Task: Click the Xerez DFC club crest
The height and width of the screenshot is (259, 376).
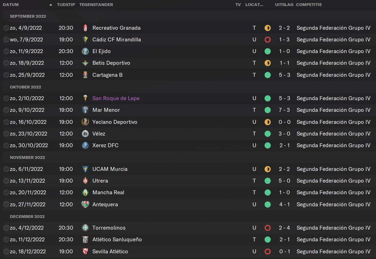Action: click(x=85, y=145)
